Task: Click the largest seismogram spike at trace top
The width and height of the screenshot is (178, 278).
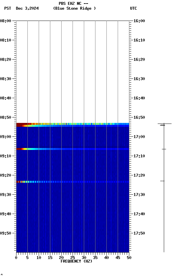Action: 164,124
